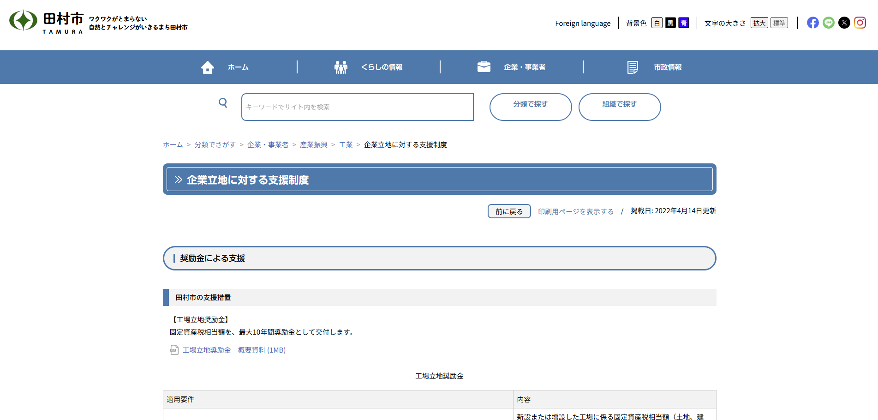Set background color to white (白)
The height and width of the screenshot is (420, 878).
(657, 23)
